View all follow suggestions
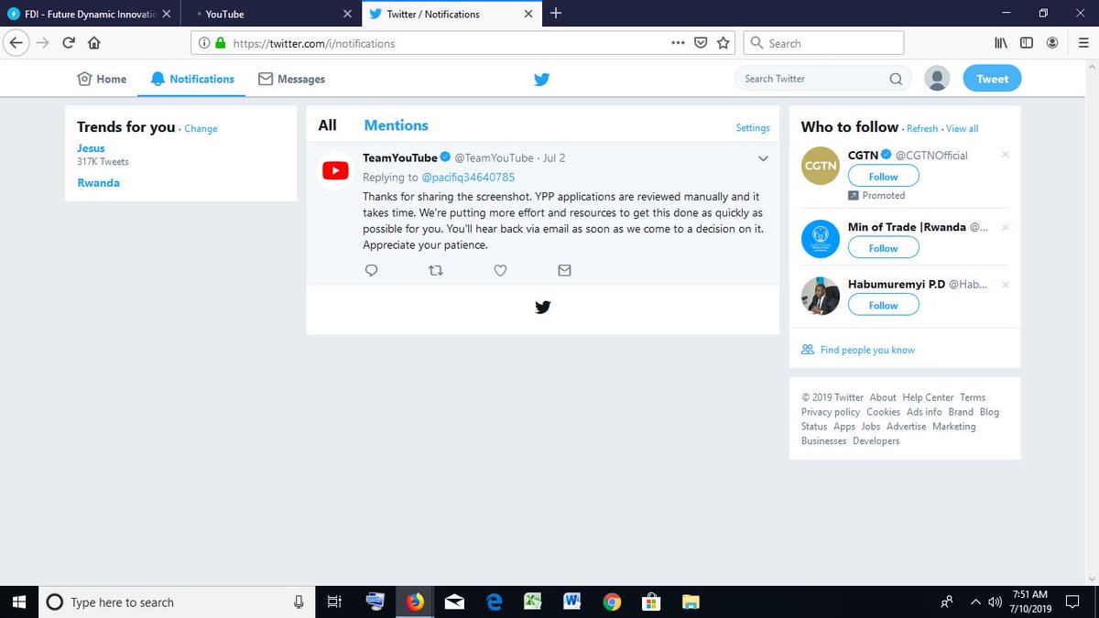The height and width of the screenshot is (618, 1099). 962,129
